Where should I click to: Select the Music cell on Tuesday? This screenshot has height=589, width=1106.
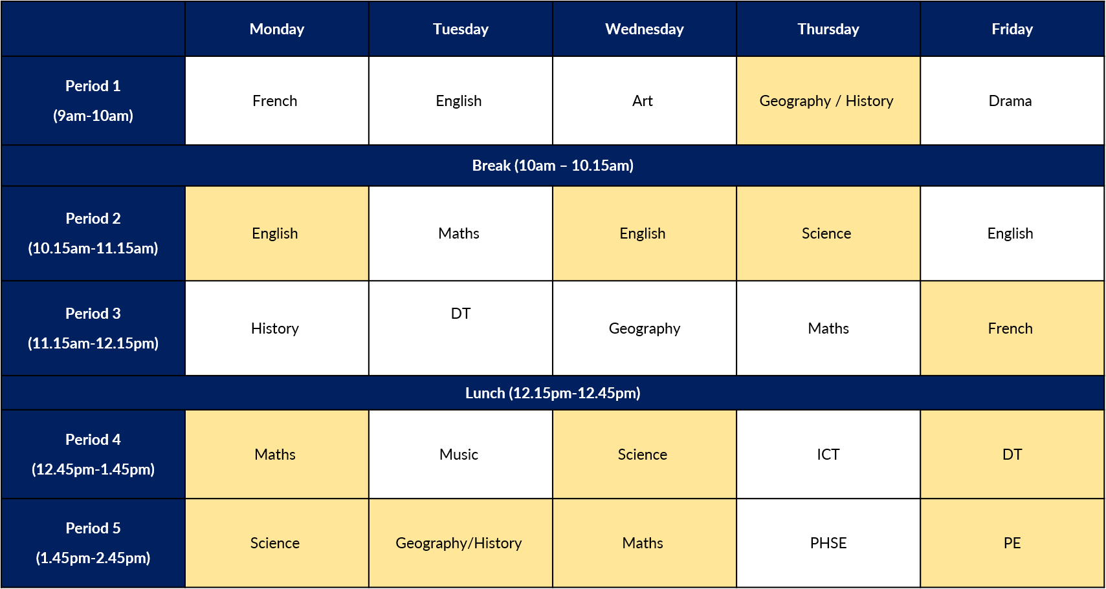tap(461, 455)
